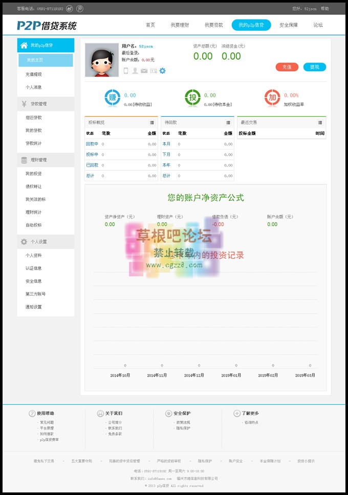Open 论坛 in top navigation
The width and height of the screenshot is (348, 495).
click(x=318, y=25)
